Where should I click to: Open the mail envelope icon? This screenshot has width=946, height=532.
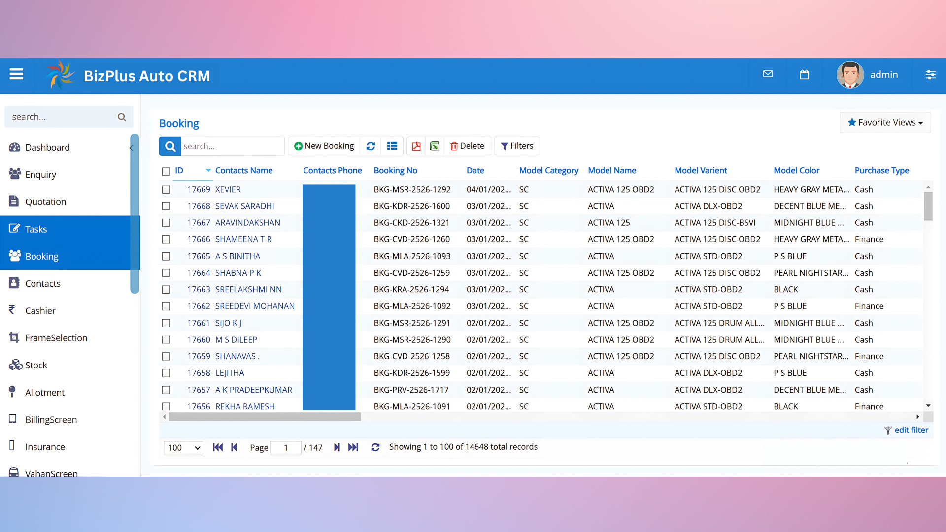(768, 74)
